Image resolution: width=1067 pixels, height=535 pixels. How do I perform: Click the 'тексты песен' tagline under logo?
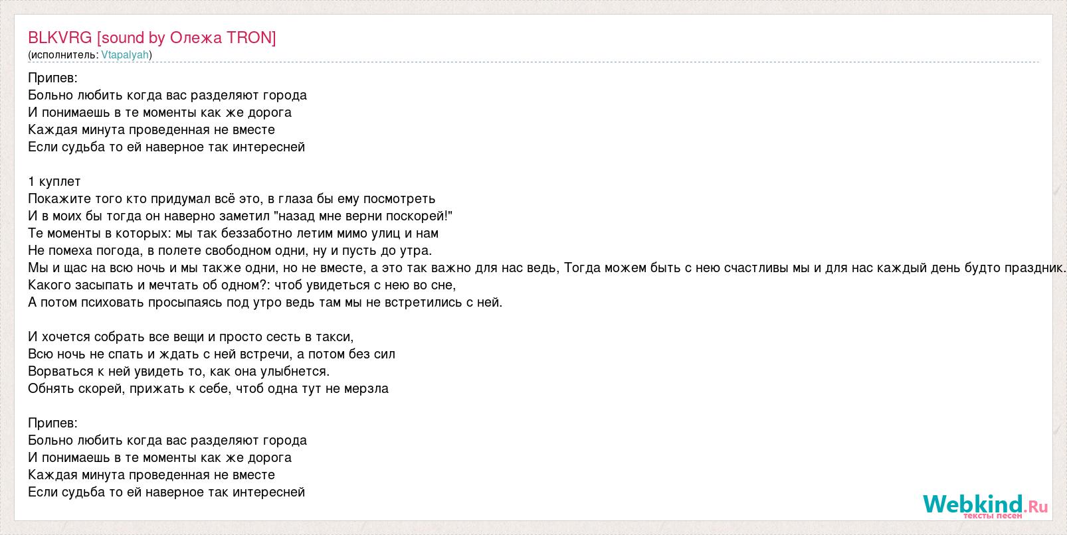[993, 516]
